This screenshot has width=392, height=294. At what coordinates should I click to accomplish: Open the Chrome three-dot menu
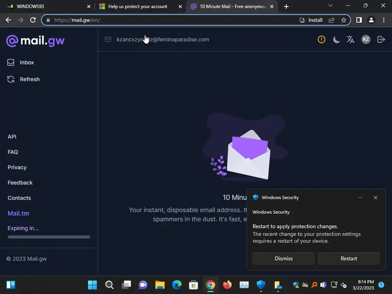pos(384,20)
